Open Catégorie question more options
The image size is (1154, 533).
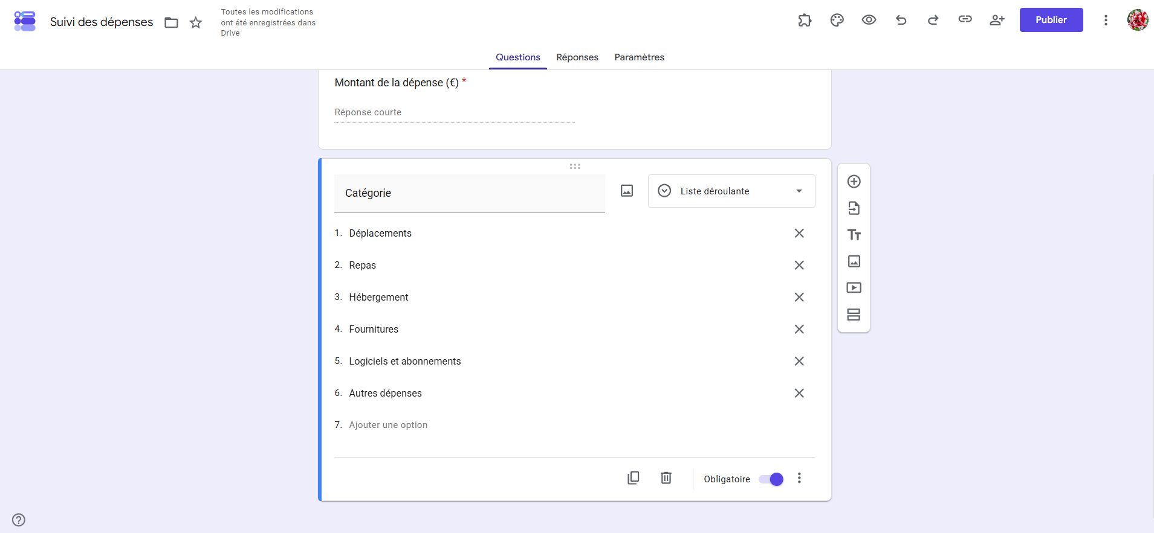click(799, 478)
